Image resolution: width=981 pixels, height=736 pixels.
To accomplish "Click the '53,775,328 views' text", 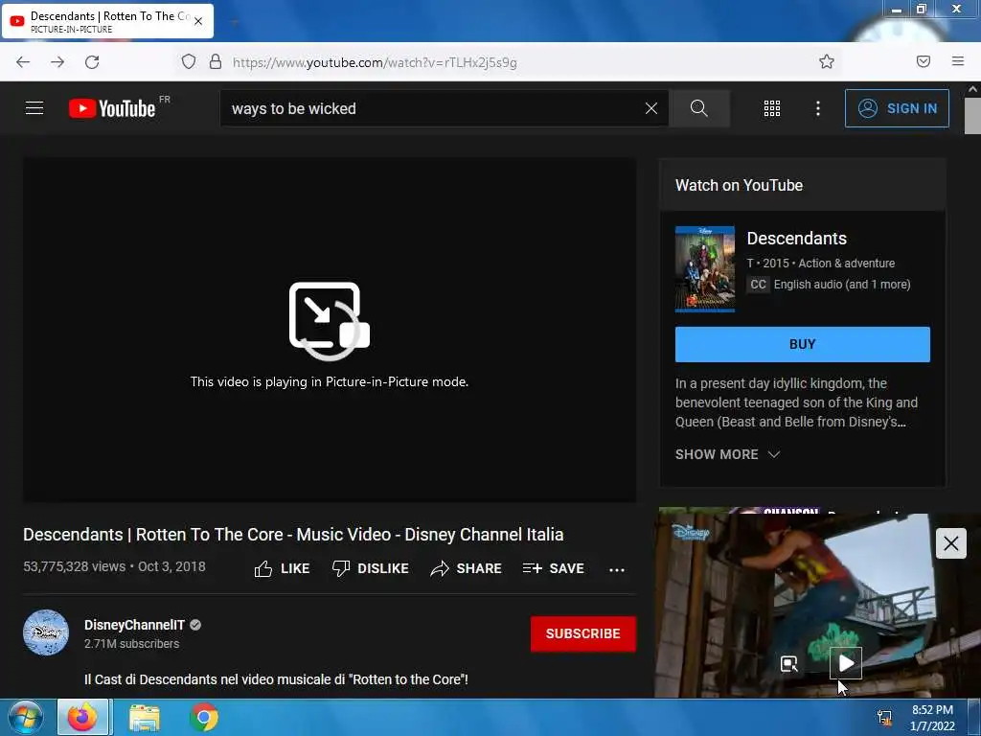I will pyautogui.click(x=75, y=566).
